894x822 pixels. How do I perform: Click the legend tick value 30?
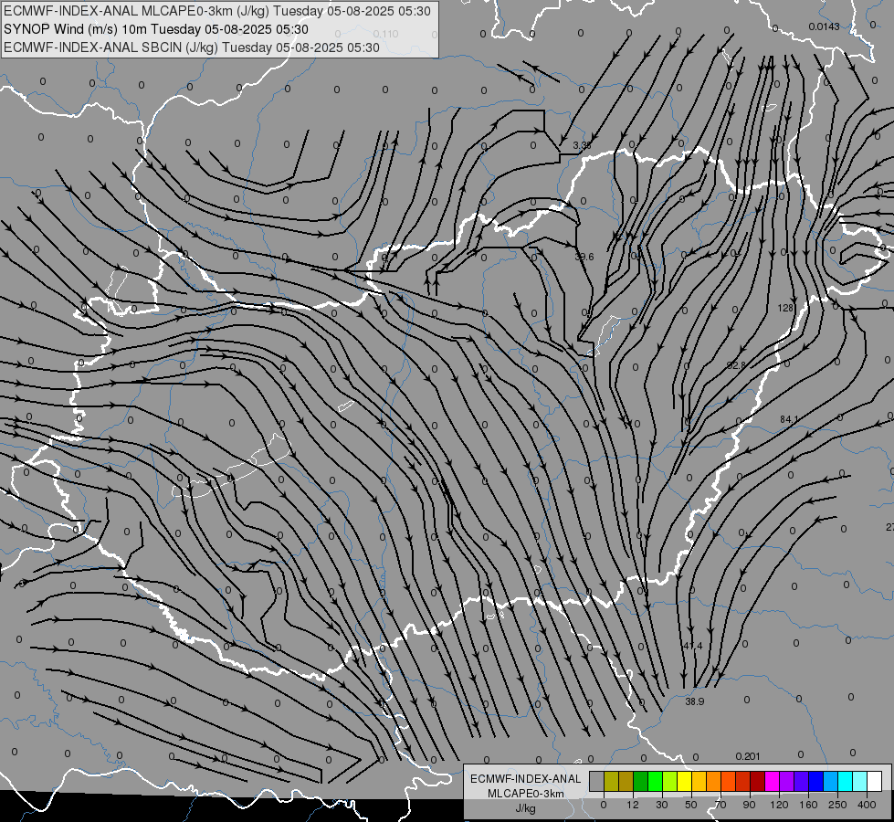point(662,805)
